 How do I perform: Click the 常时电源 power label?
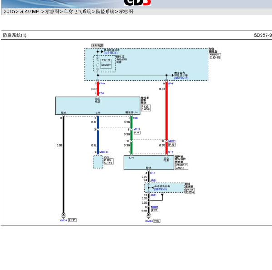tap(97, 45)
